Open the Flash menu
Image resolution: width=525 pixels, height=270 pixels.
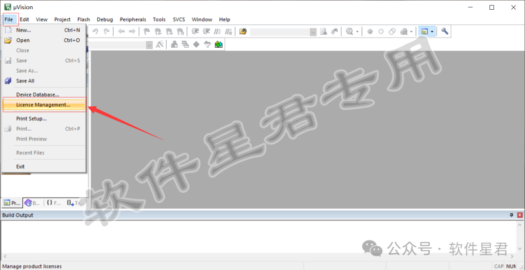pyautogui.click(x=84, y=19)
